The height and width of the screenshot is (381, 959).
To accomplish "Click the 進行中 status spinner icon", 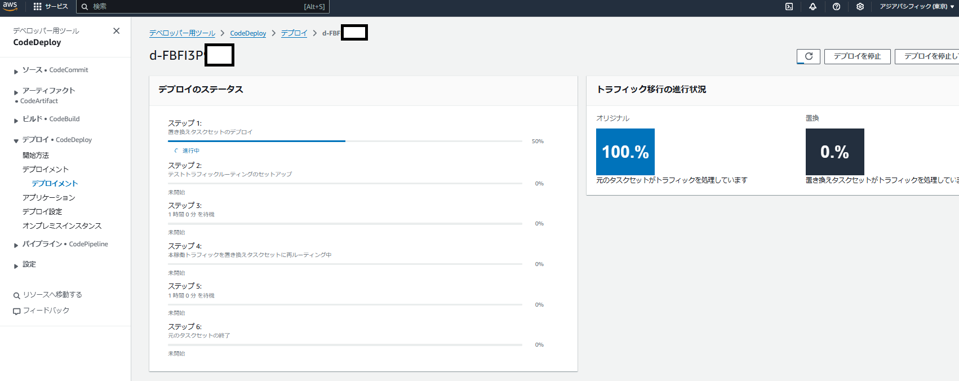I will coord(176,150).
